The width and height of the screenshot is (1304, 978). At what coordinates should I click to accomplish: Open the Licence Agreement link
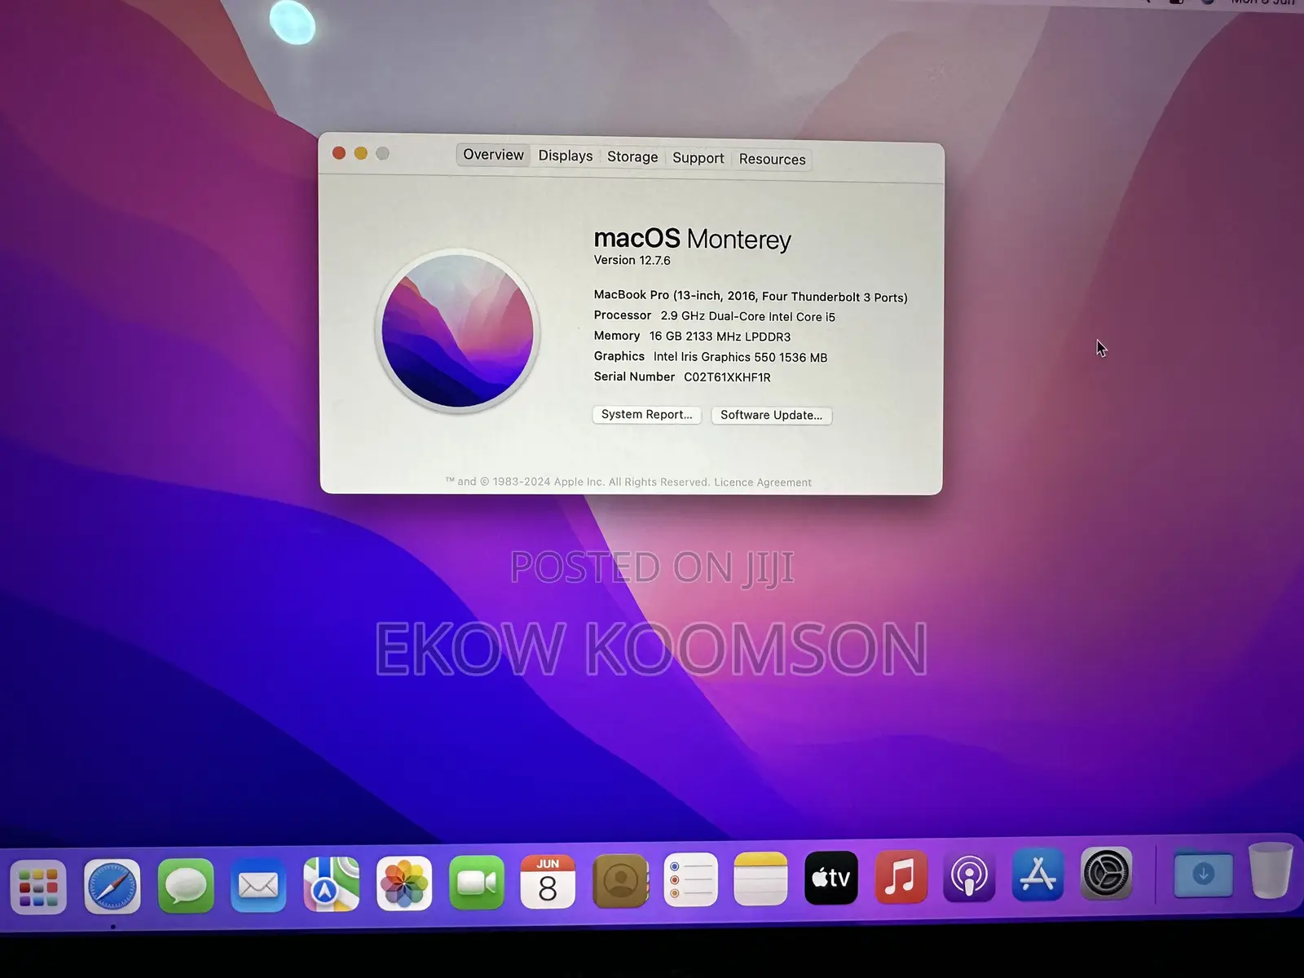(x=763, y=482)
